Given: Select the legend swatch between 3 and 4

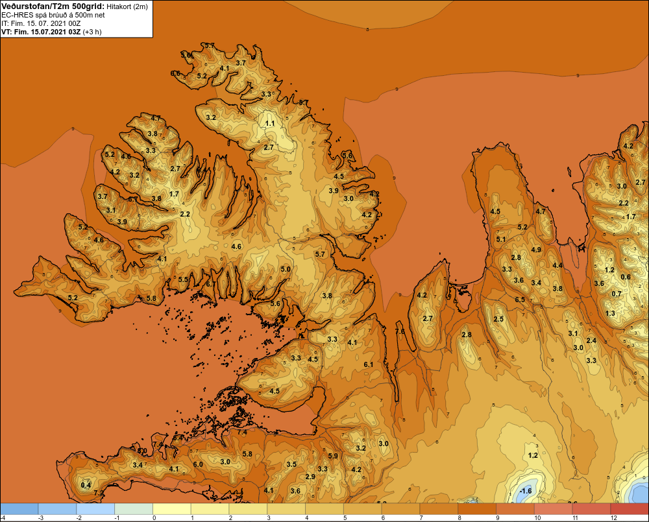Looking at the screenshot, I should (x=286, y=509).
